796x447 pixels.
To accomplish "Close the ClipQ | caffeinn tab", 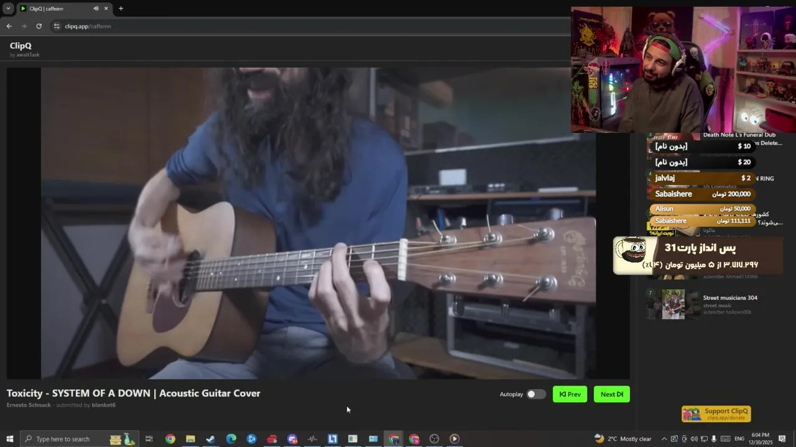I will (x=106, y=9).
